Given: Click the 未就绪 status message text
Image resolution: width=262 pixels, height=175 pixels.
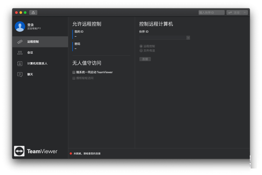Looking at the screenshot, I should click(x=87, y=154).
